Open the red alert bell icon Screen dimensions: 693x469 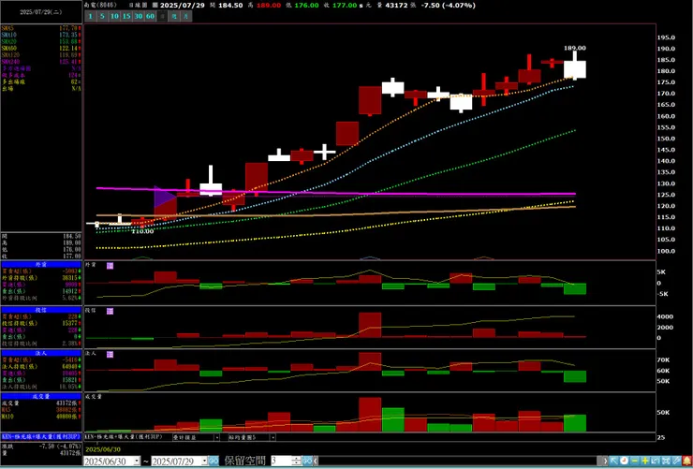click(x=686, y=461)
